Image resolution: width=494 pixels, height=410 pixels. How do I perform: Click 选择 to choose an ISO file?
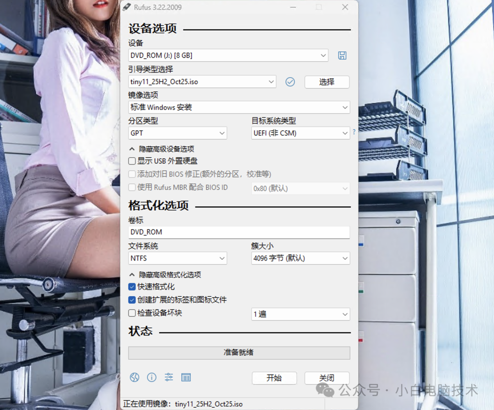(x=327, y=82)
